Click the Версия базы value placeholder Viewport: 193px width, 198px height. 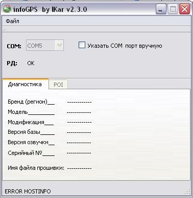tap(79, 132)
